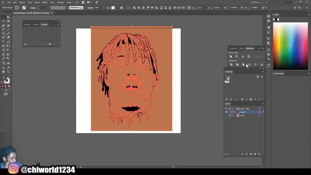Click the Swatch Libraries menu icon
This screenshot has height=175, width=311.
(226, 99)
